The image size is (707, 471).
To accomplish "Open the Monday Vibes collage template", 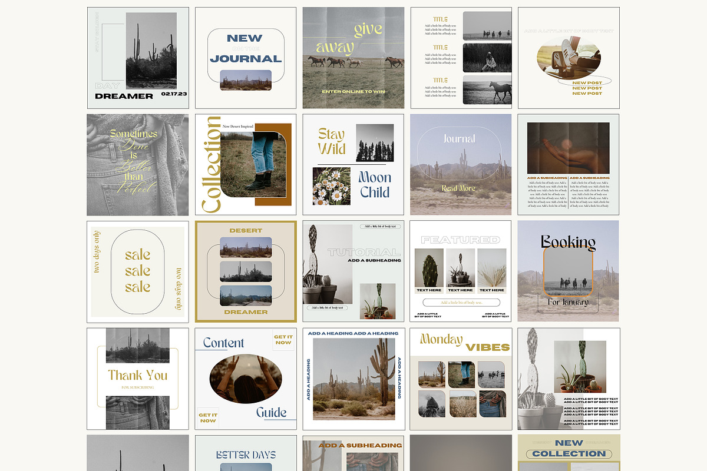I will [x=461, y=379].
